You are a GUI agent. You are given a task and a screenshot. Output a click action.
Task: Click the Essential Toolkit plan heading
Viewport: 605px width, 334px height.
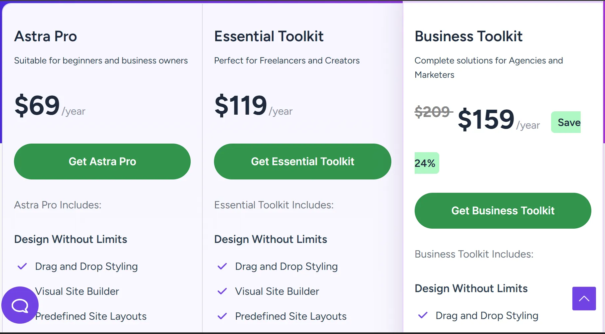pyautogui.click(x=269, y=36)
